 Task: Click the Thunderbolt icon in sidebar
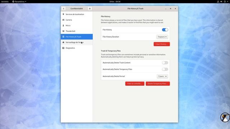tap(63, 31)
